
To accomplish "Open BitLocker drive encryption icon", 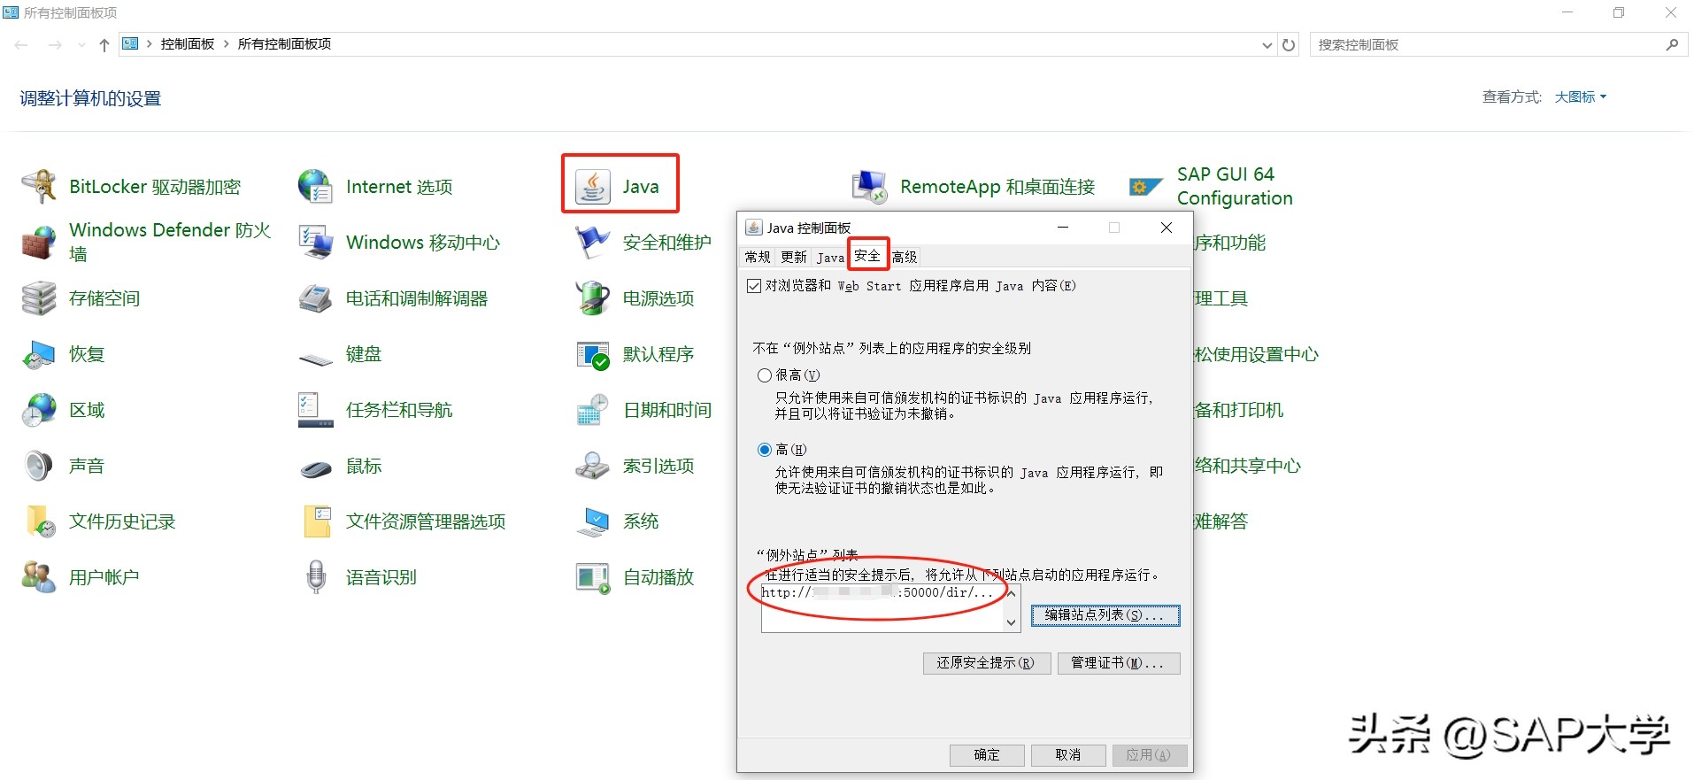I will (x=39, y=187).
